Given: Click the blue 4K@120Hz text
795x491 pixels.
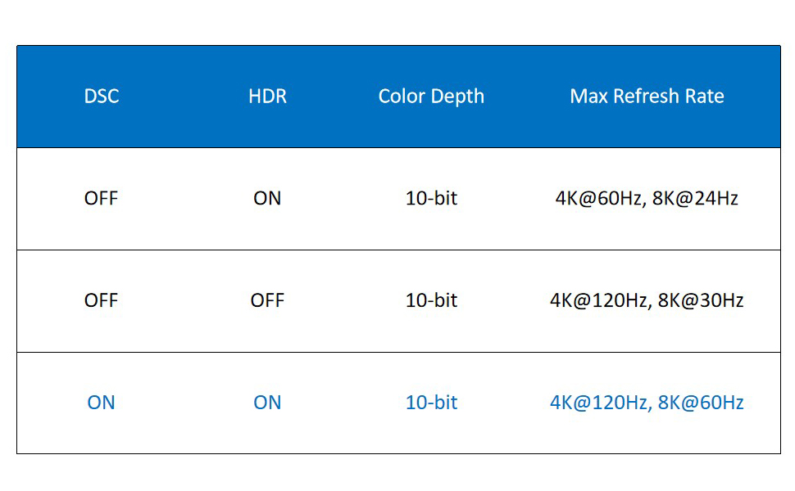Looking at the screenshot, I should pos(598,403).
